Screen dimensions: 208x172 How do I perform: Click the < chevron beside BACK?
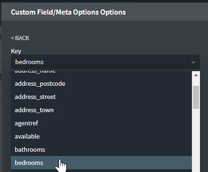pos(12,38)
